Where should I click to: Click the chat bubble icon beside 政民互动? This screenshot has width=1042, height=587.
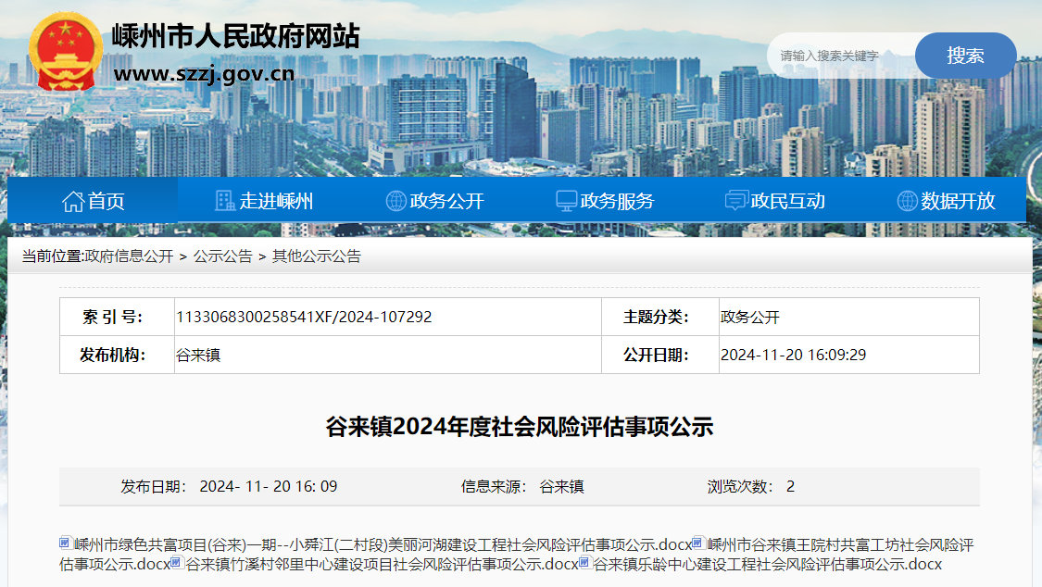coord(736,201)
